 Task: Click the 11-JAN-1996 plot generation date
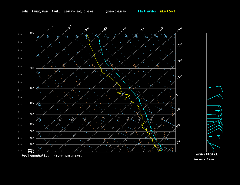click(68, 156)
